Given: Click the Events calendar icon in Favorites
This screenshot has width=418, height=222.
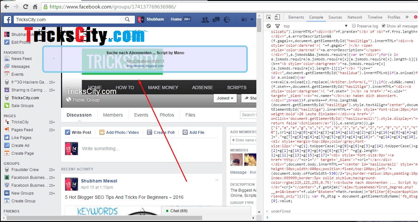Looking at the screenshot, I should [x=7, y=74].
